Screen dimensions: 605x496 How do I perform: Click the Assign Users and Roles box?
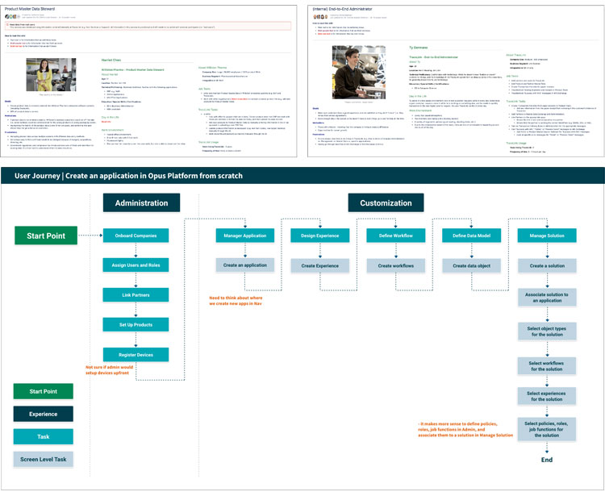[x=136, y=265]
